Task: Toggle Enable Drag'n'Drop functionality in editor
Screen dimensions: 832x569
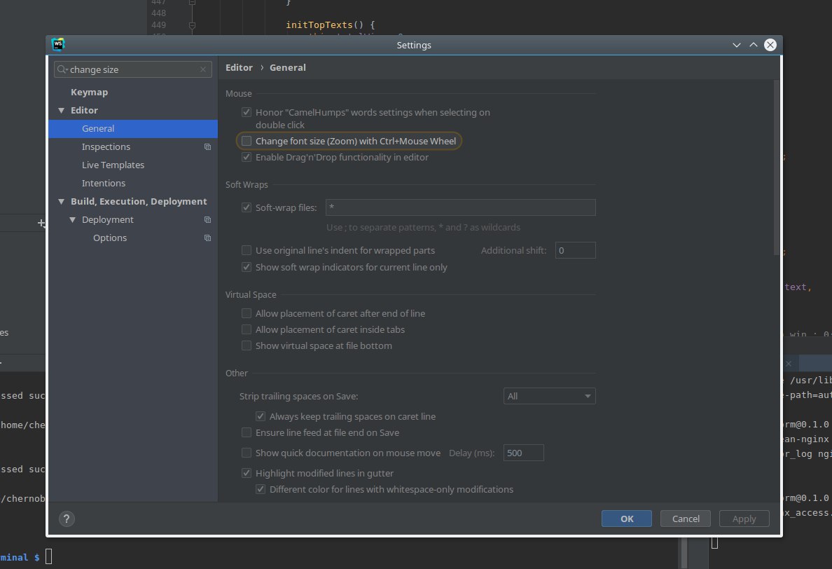Action: coord(247,157)
